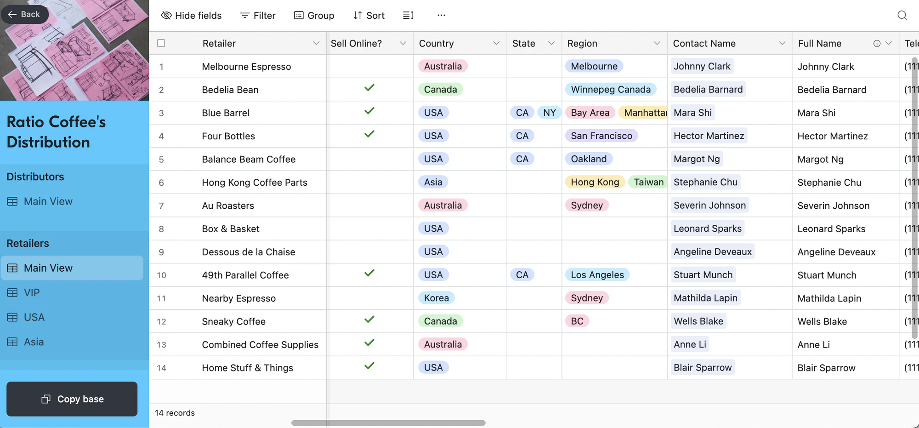Screen dimensions: 919x428
Task: Uncheck Sell Online for Four Bottles
Action: coord(369,134)
